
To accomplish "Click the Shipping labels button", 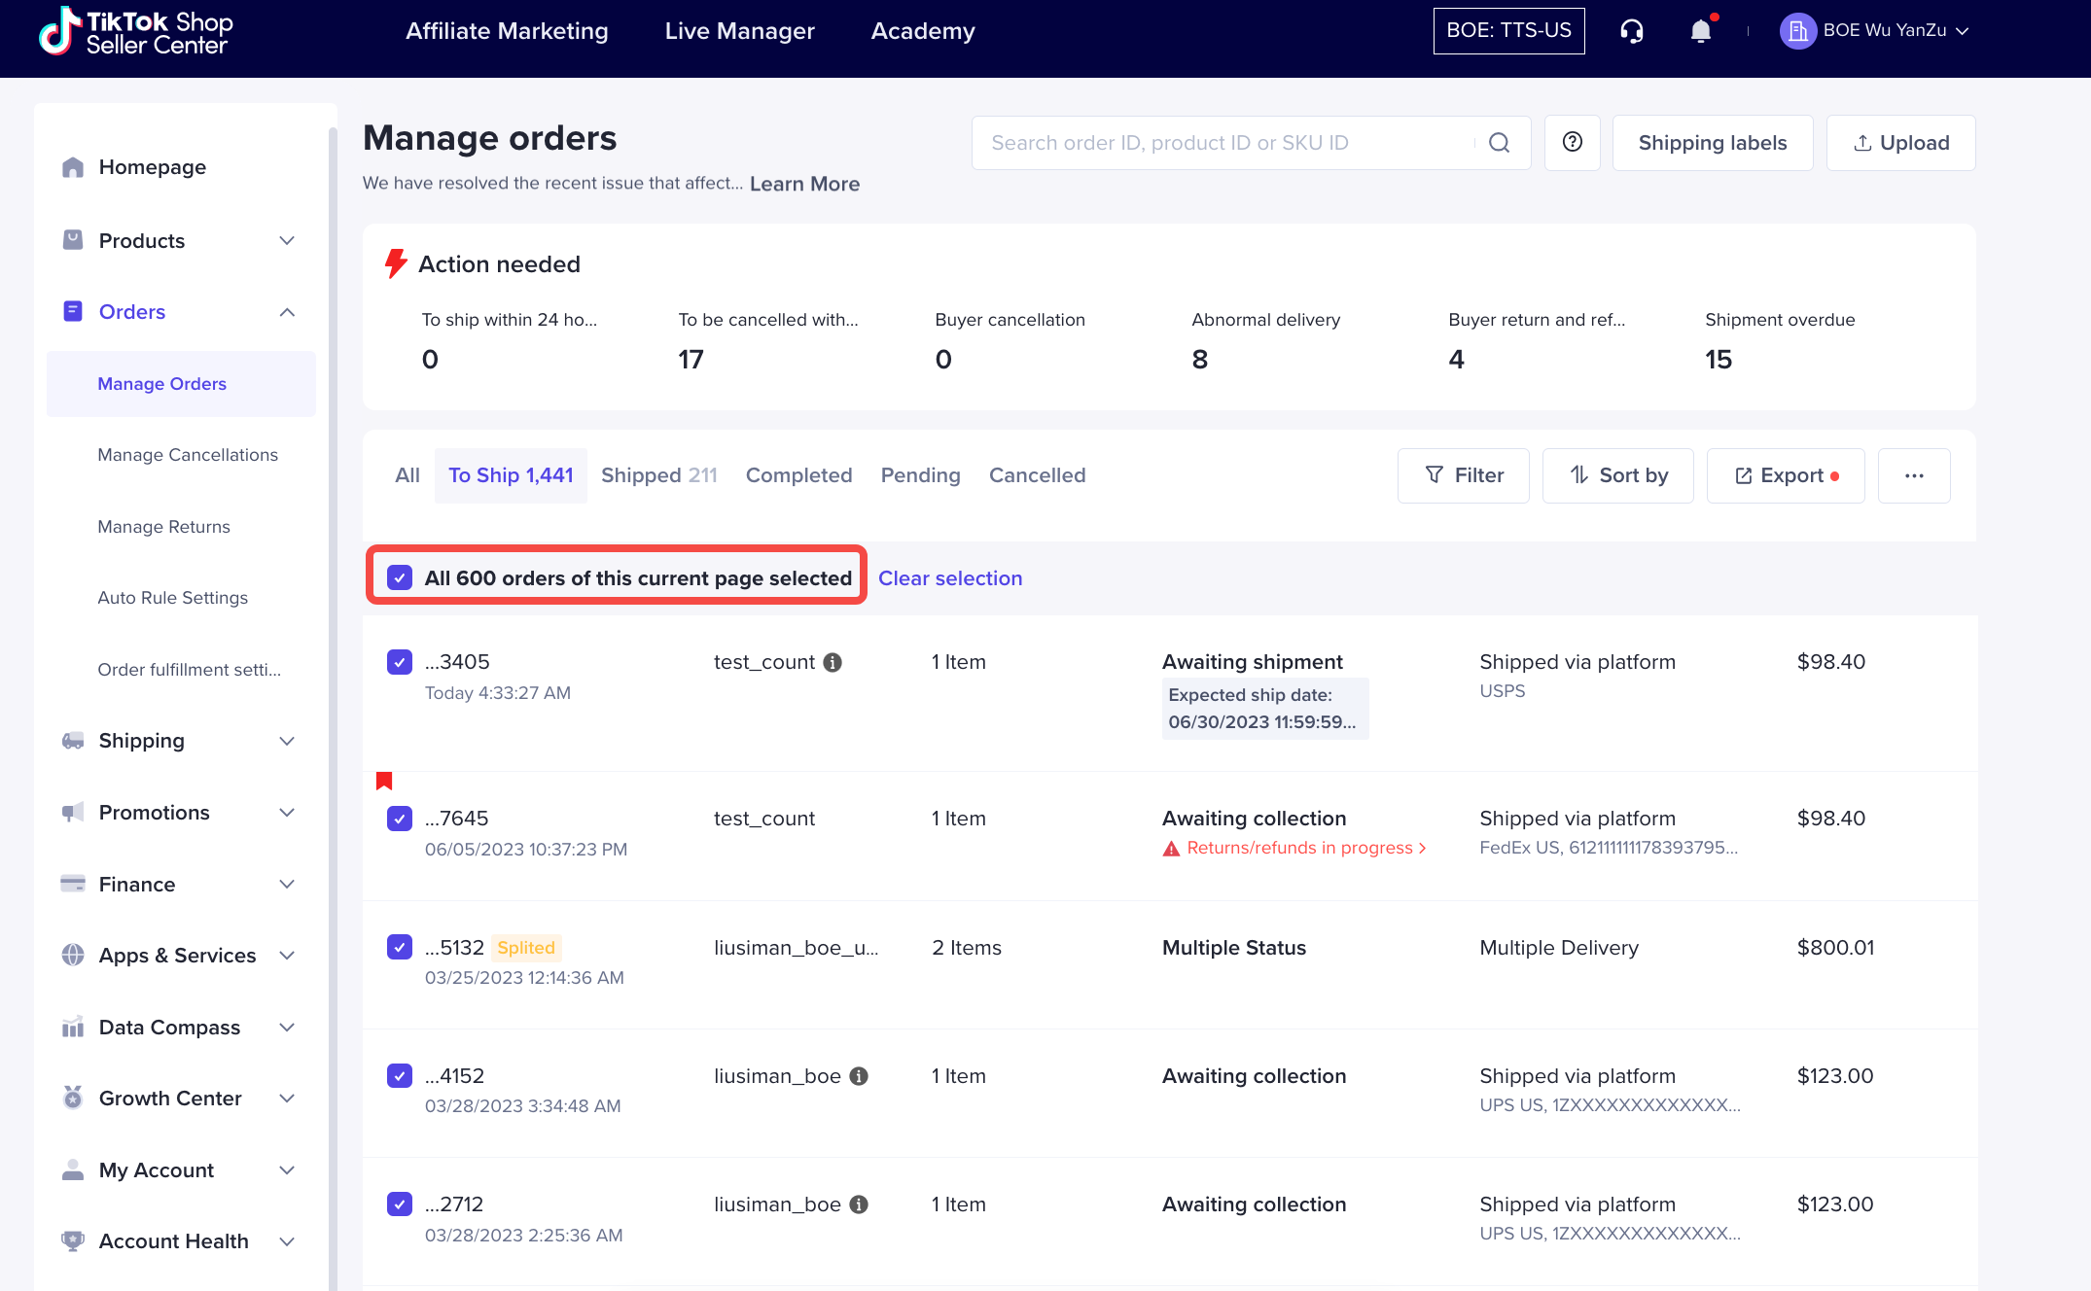I will pyautogui.click(x=1713, y=143).
